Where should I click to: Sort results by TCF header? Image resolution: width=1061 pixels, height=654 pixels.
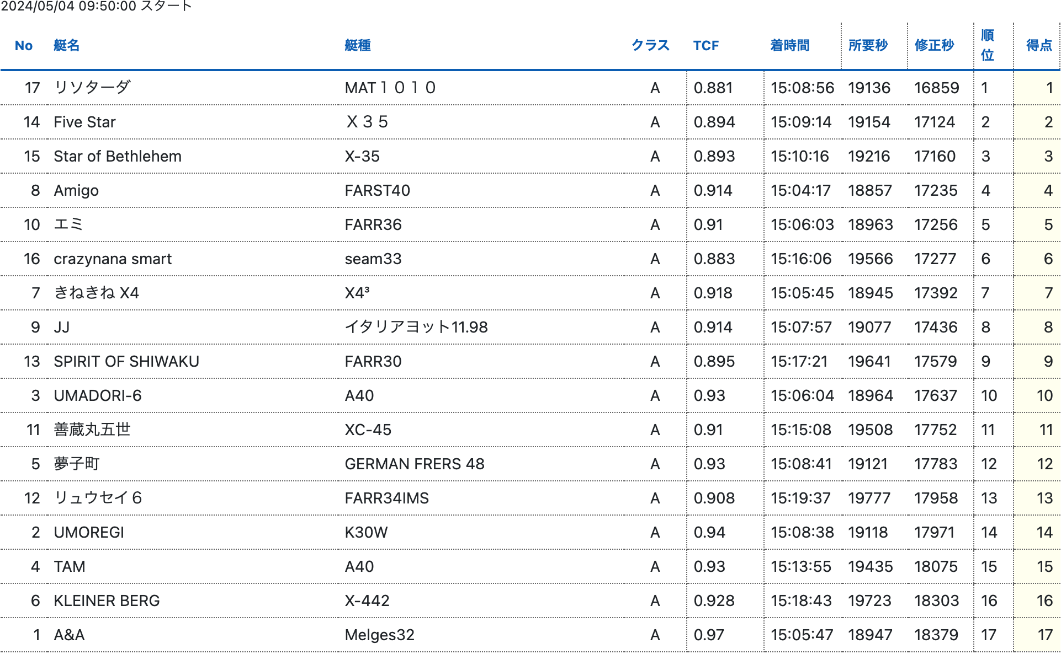pyautogui.click(x=705, y=46)
